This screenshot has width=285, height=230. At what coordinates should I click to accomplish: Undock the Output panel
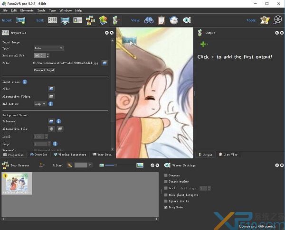point(277,33)
